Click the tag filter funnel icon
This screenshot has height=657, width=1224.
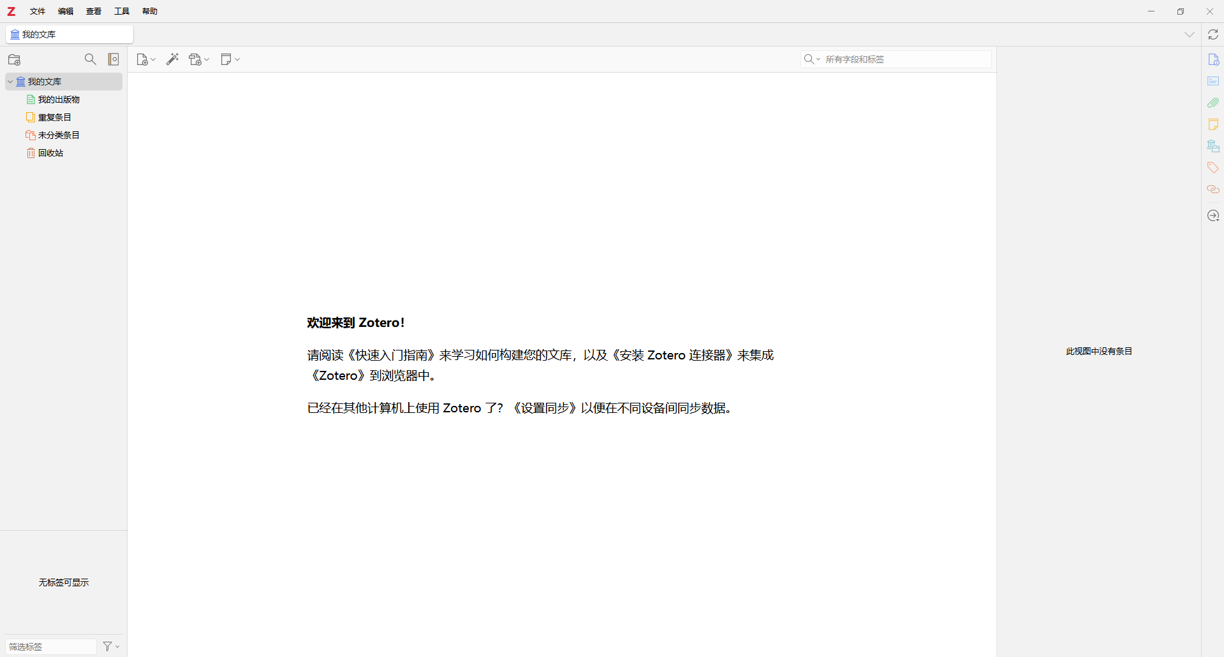coord(107,646)
